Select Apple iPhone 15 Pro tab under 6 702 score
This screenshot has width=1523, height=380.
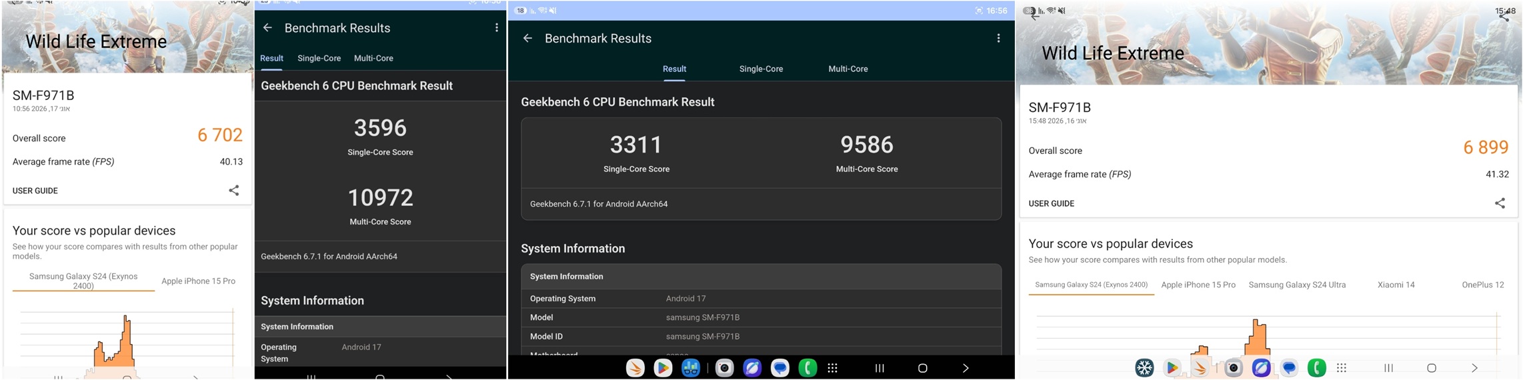click(x=198, y=281)
